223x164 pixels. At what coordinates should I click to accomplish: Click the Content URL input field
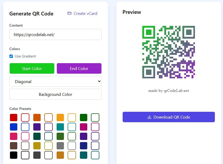point(56,34)
